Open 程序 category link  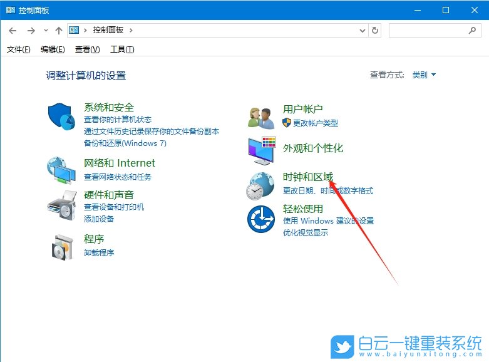coord(94,239)
